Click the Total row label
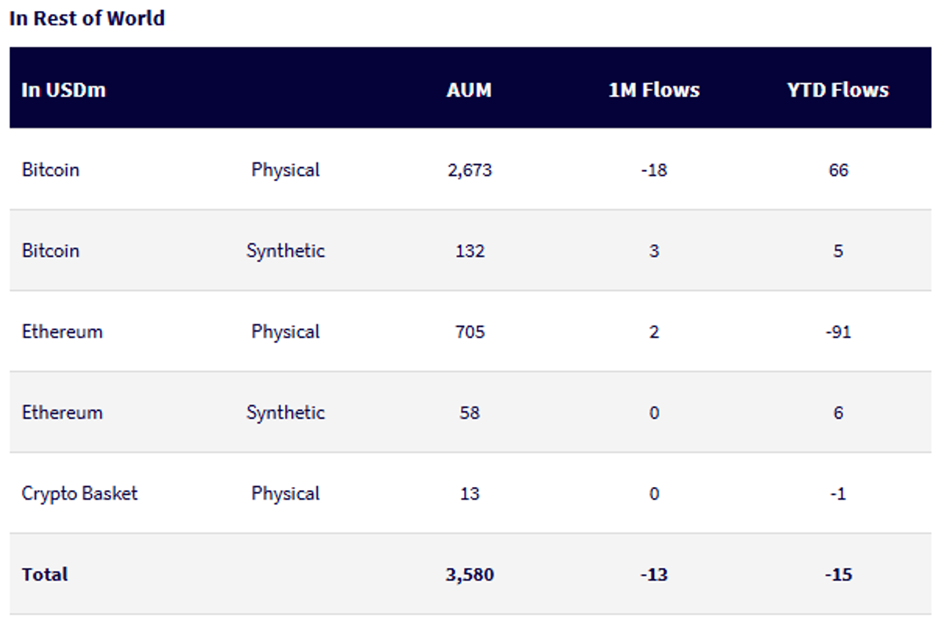The height and width of the screenshot is (622, 942). click(x=45, y=574)
